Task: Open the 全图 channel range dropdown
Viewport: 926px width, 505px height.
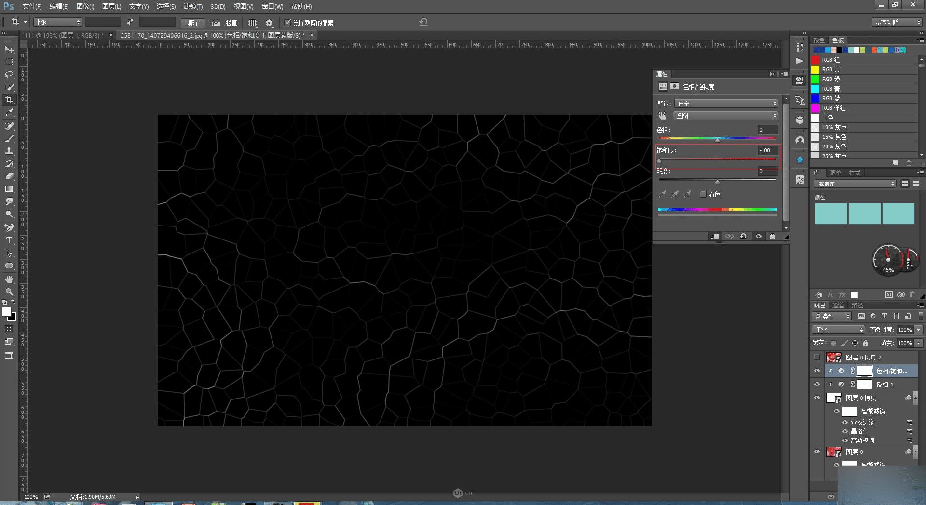Action: [726, 116]
